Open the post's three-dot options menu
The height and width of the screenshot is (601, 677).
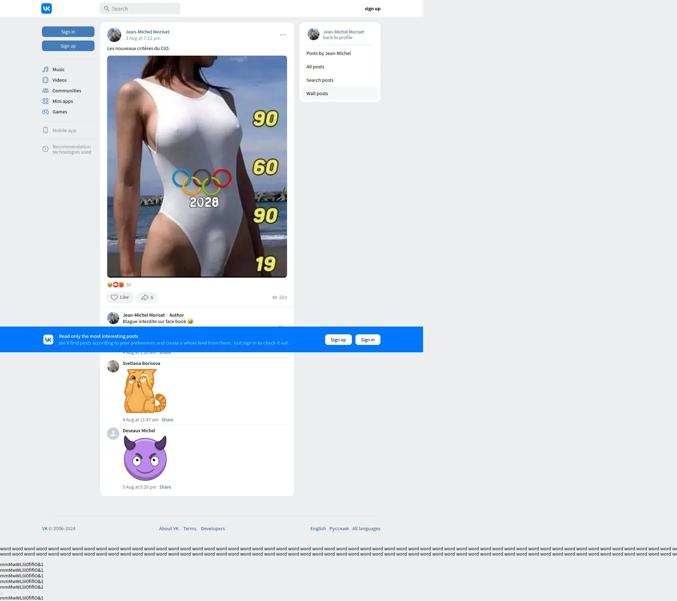pyautogui.click(x=282, y=35)
